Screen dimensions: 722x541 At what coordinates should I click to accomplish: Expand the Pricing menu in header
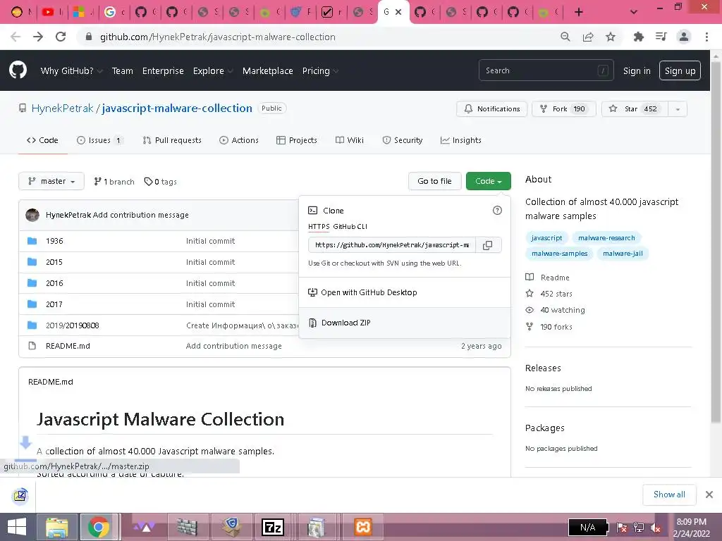[320, 71]
